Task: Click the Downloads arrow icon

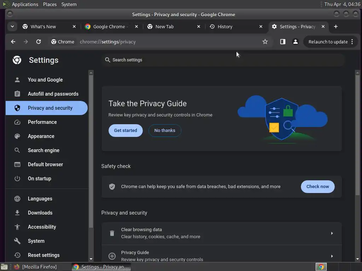Action: point(17,213)
